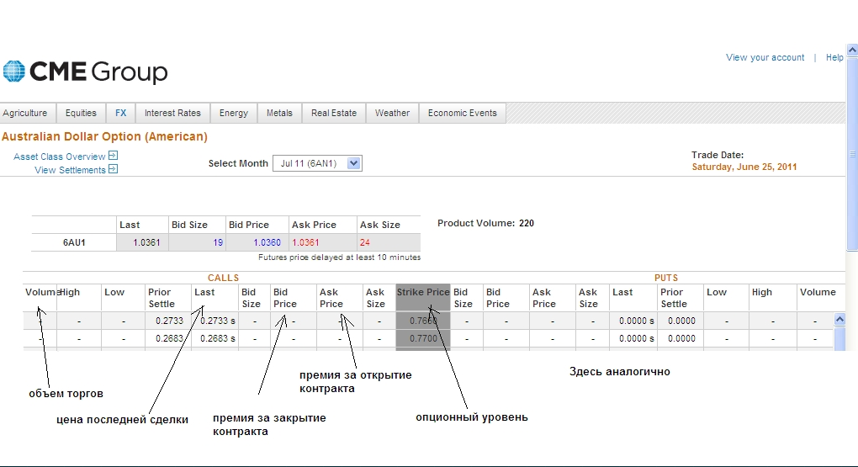Click the calls last 0.2683 s cell
The width and height of the screenshot is (858, 467).
click(x=217, y=338)
